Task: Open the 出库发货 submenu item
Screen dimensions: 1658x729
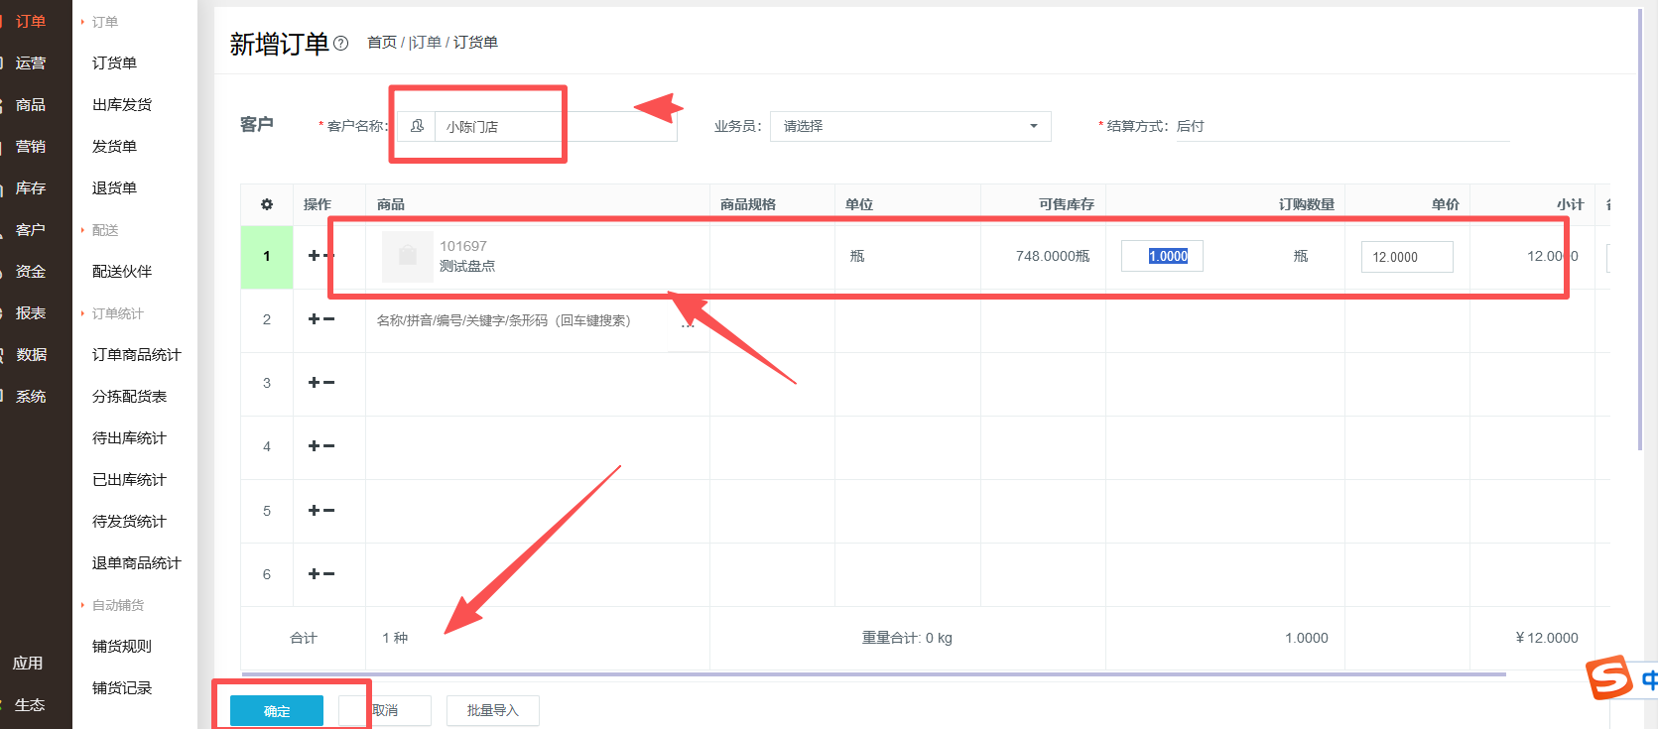Action: [x=122, y=105]
